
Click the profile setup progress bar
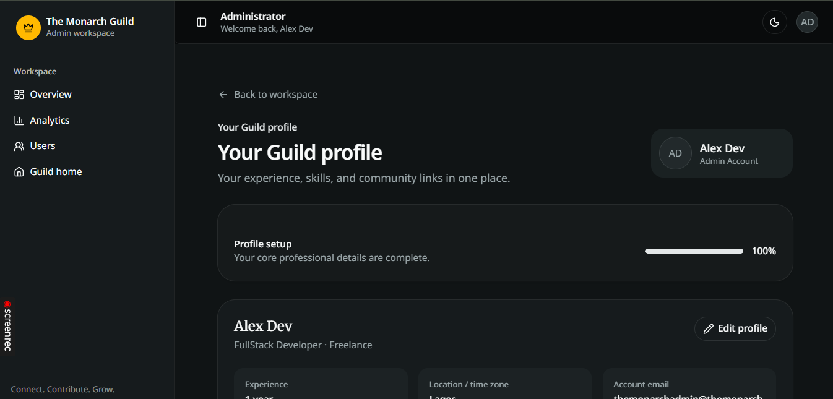(x=694, y=251)
